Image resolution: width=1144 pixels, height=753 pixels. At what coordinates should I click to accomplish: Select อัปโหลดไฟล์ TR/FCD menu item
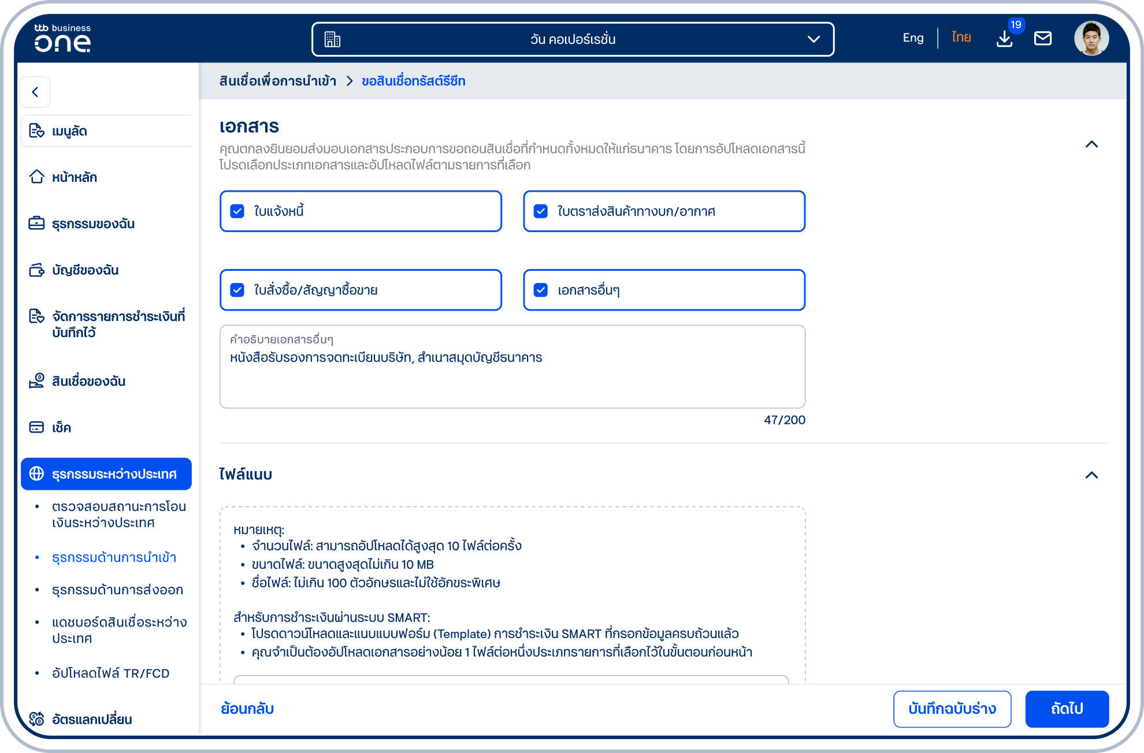tap(110, 673)
